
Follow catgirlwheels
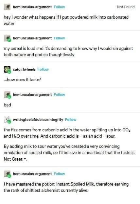point(43,69)
